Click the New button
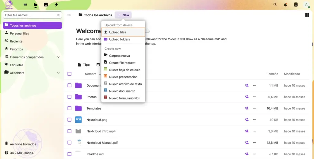This screenshot has height=159, width=314. [123, 15]
